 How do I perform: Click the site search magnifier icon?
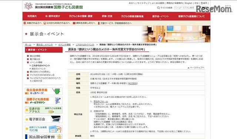(x=158, y=8)
